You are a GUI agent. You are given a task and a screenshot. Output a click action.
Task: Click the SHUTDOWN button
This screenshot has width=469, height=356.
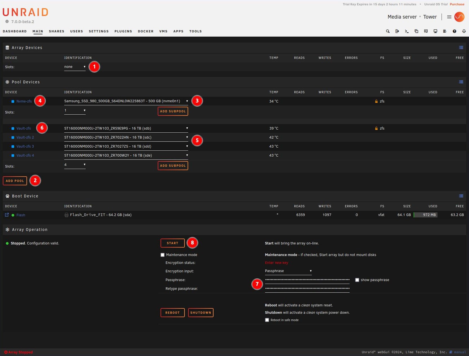pos(201,313)
